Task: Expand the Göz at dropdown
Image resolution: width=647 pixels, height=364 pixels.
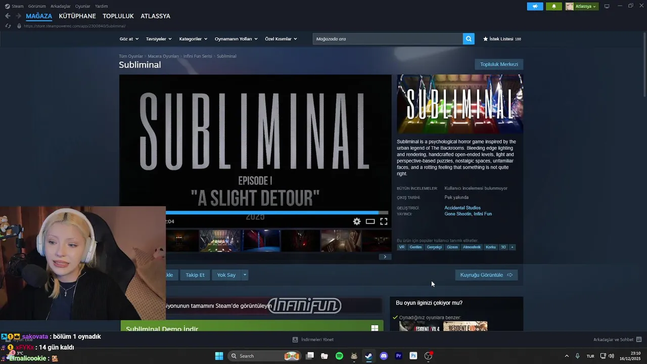Action: (x=129, y=39)
